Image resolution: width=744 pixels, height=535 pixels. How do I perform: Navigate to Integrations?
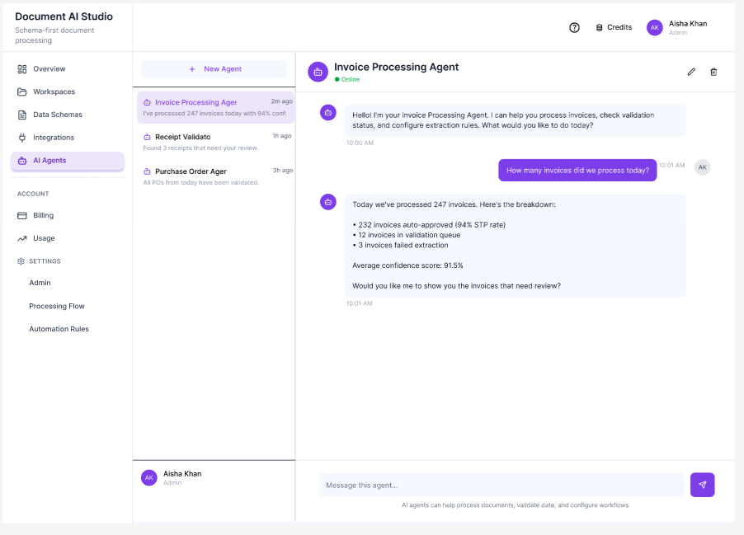click(68, 138)
